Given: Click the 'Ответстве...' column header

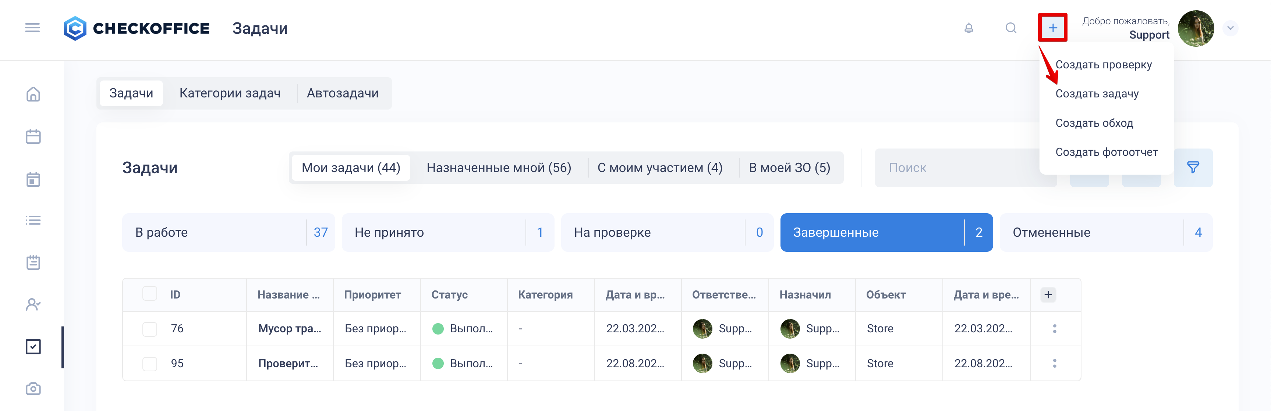Looking at the screenshot, I should coord(724,295).
